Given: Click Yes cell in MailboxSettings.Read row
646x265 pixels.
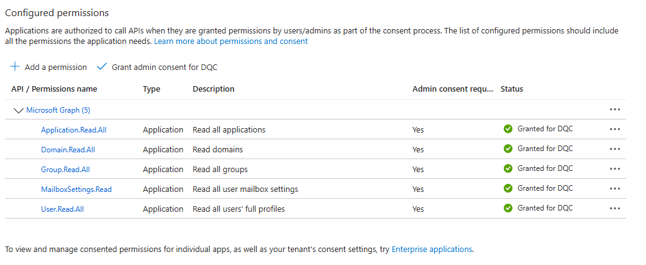Looking at the screenshot, I should pos(418,189).
